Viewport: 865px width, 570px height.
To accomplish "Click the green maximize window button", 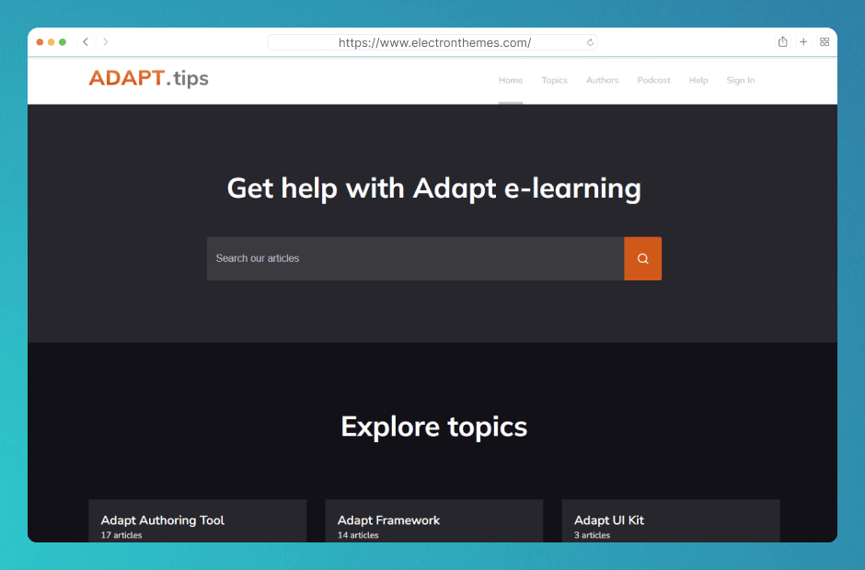I will pos(63,42).
